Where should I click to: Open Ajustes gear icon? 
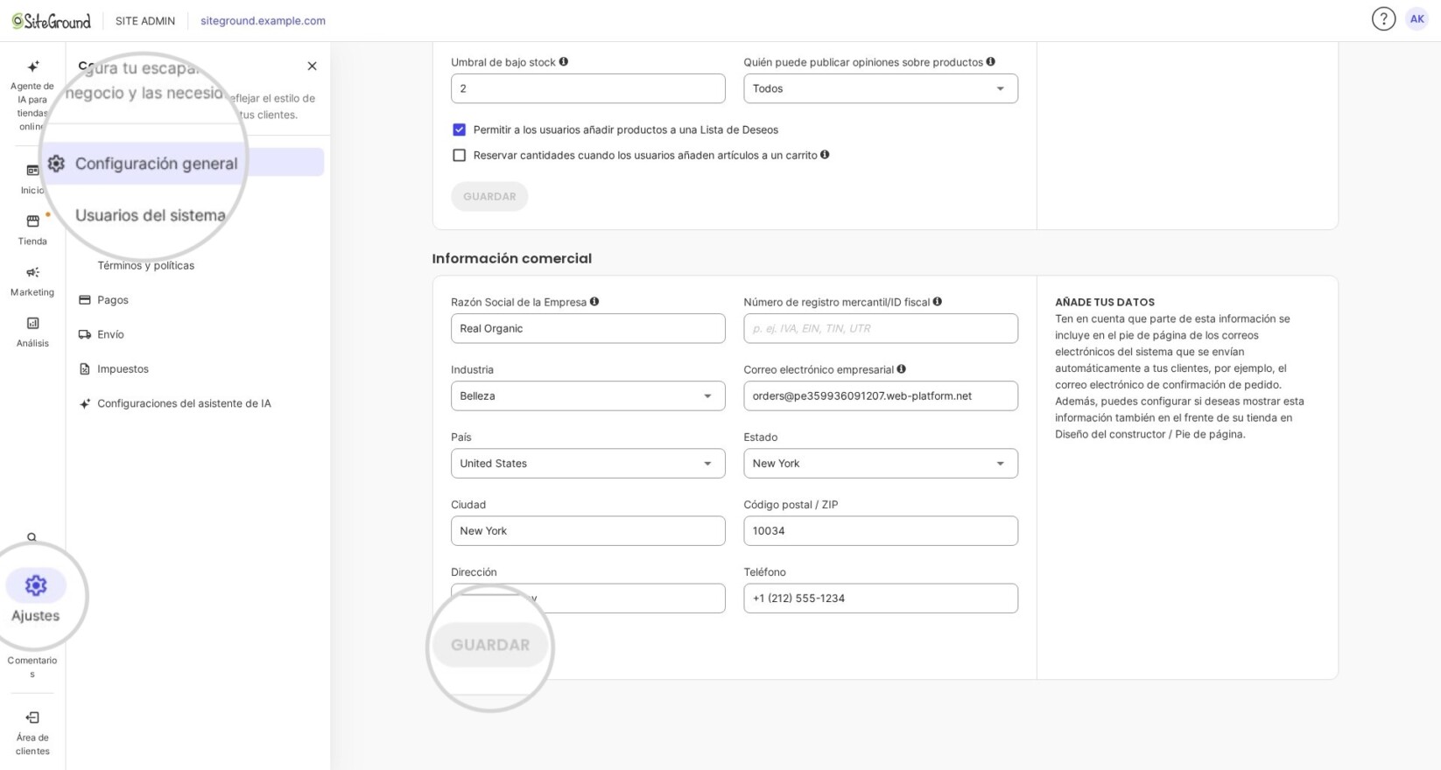(x=36, y=585)
